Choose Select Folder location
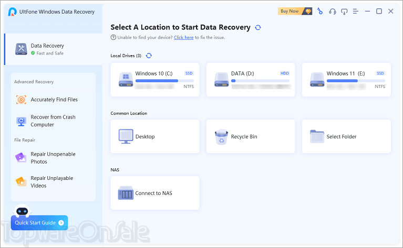The image size is (403, 248). point(346,136)
